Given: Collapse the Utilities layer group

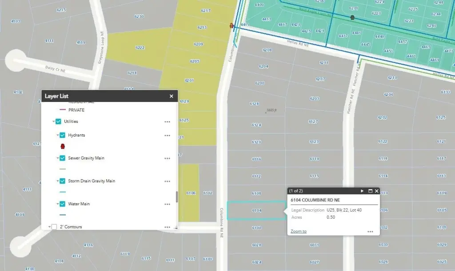Looking at the screenshot, I should tap(53, 122).
